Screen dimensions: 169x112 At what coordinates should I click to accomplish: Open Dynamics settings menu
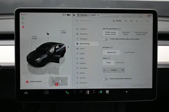click(x=82, y=34)
